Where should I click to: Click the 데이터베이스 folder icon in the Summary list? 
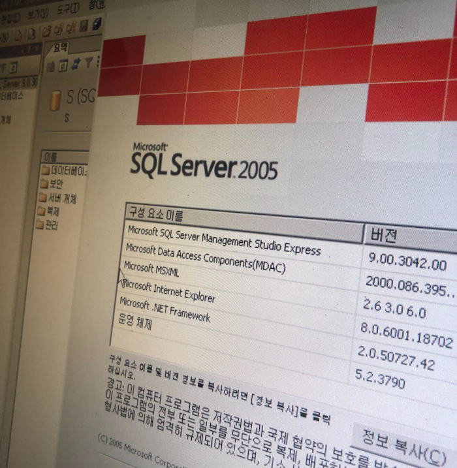click(46, 170)
